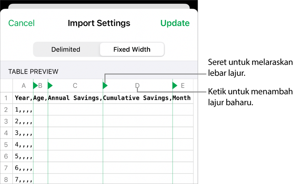Select the Fixed Width segment control
The height and width of the screenshot is (184, 305).
132,49
